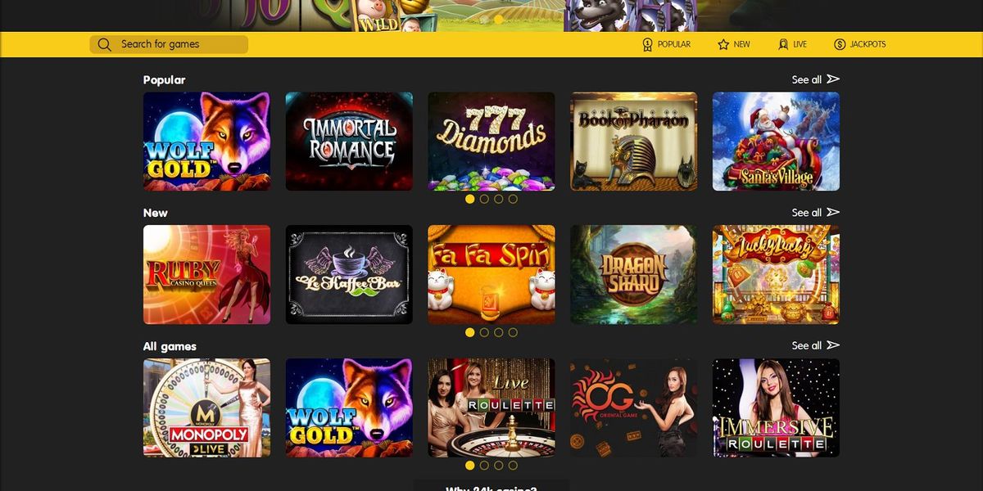Launch the Dragon Shard game
This screenshot has width=983, height=491.
(x=634, y=274)
